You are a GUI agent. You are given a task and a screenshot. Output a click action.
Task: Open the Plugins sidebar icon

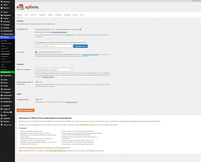(2, 86)
